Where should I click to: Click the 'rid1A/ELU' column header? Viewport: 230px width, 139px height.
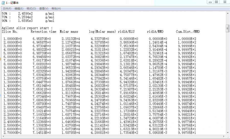(126, 32)
